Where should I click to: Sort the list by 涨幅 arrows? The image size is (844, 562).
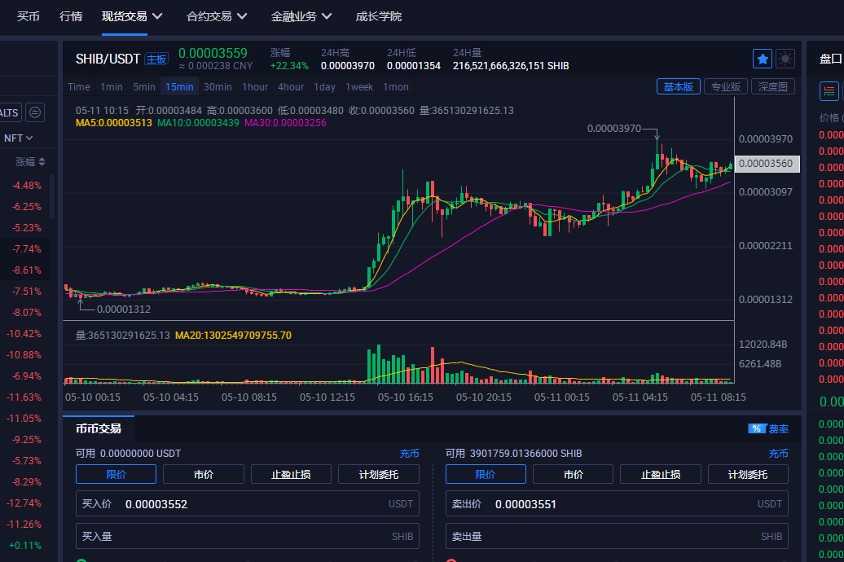42,162
